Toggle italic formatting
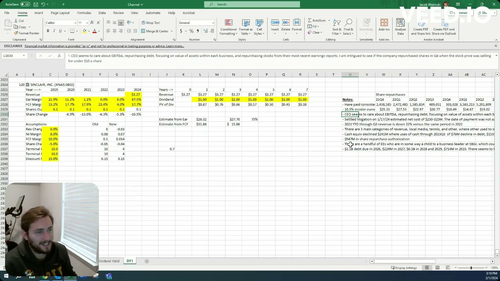The image size is (500, 281). 54,31
